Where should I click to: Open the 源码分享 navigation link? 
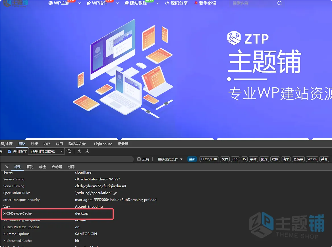pos(176,3)
